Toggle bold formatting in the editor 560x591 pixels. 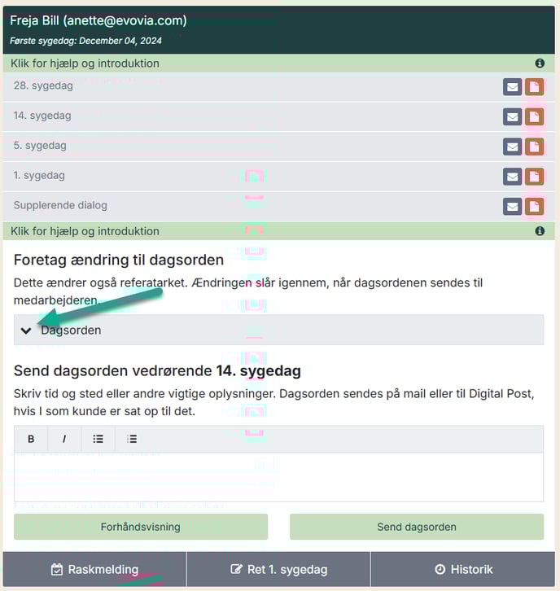[31, 439]
